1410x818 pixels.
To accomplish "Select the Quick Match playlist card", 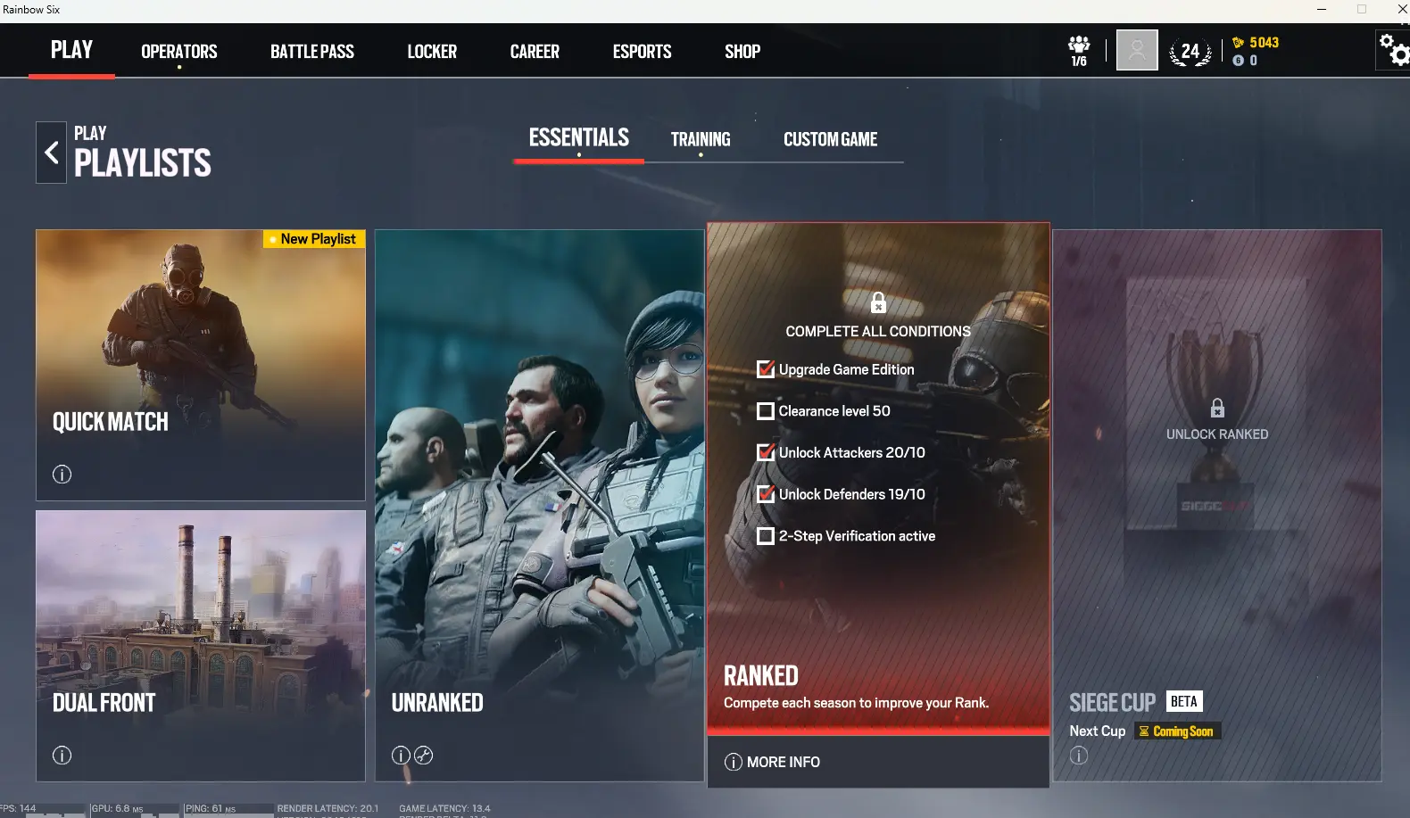I will (x=201, y=365).
